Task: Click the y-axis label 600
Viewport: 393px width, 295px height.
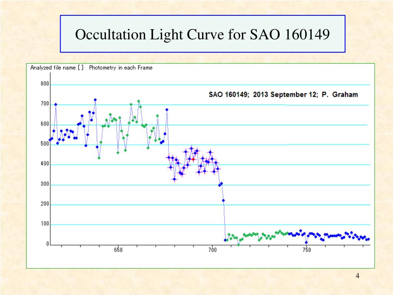Action: [x=45, y=124]
